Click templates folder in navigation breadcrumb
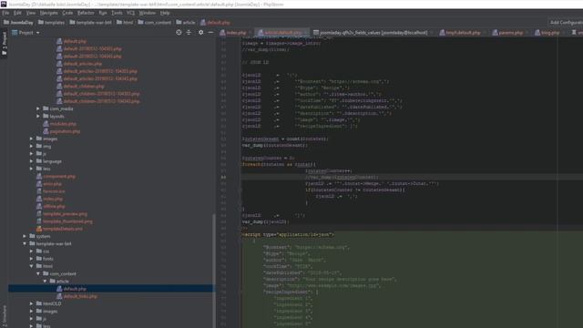 click(51, 22)
